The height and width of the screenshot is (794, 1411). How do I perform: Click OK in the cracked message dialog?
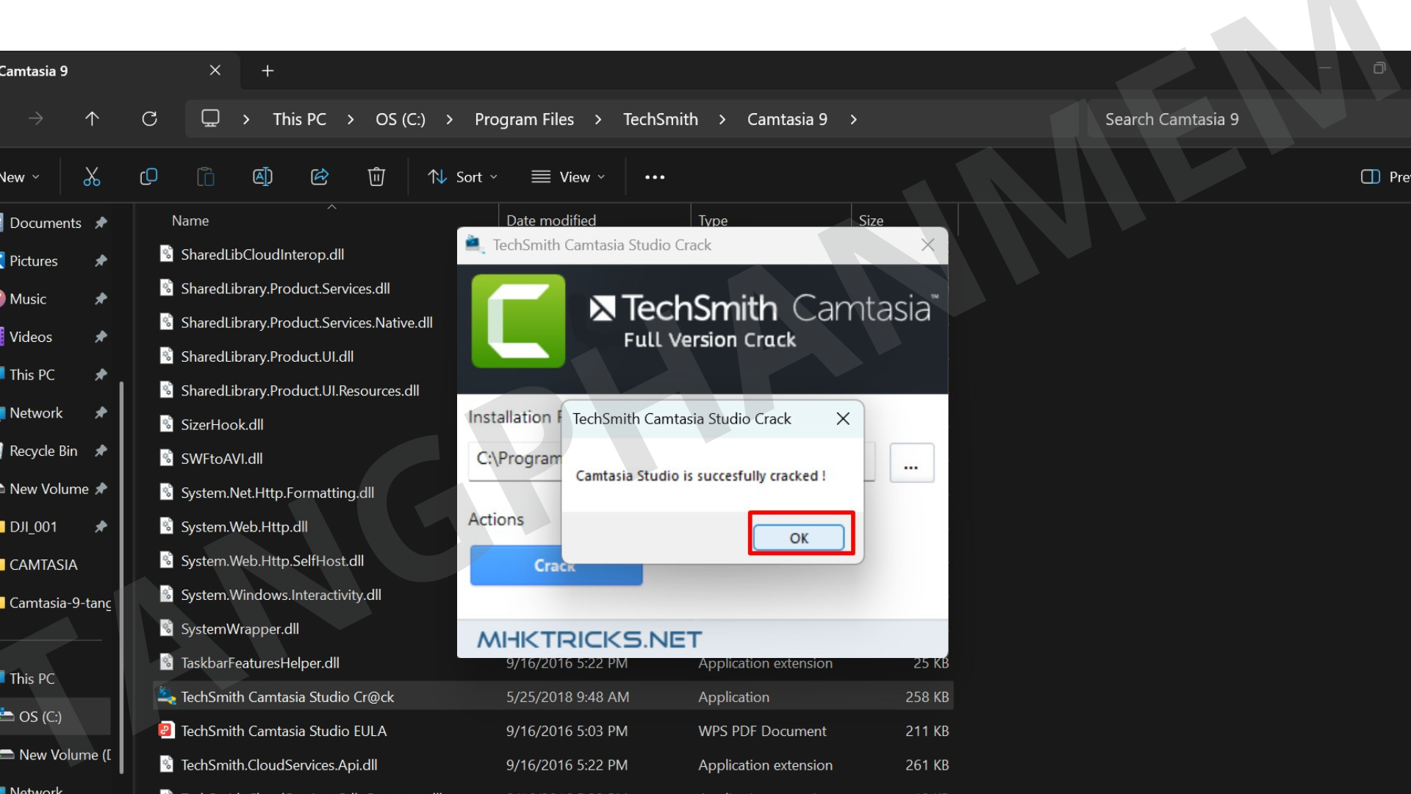799,537
